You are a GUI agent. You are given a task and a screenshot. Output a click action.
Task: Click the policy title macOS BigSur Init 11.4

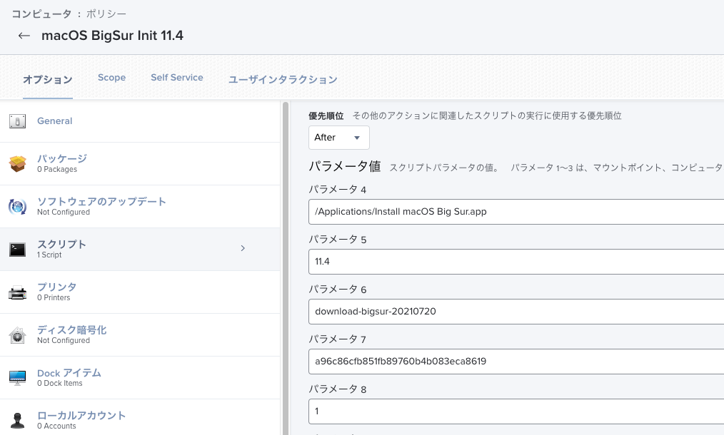point(112,36)
